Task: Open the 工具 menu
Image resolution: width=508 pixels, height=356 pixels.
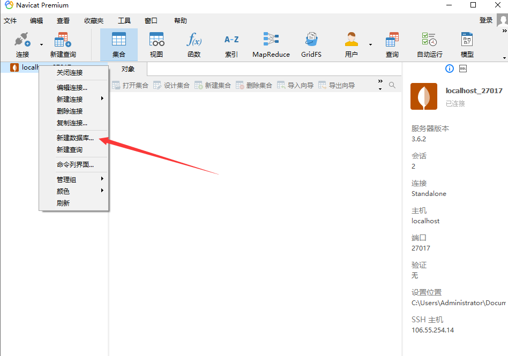Action: pos(124,21)
